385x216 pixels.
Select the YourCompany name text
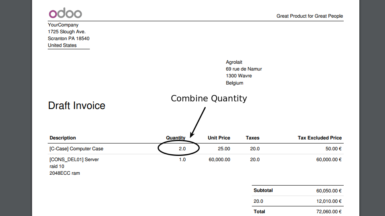click(63, 25)
